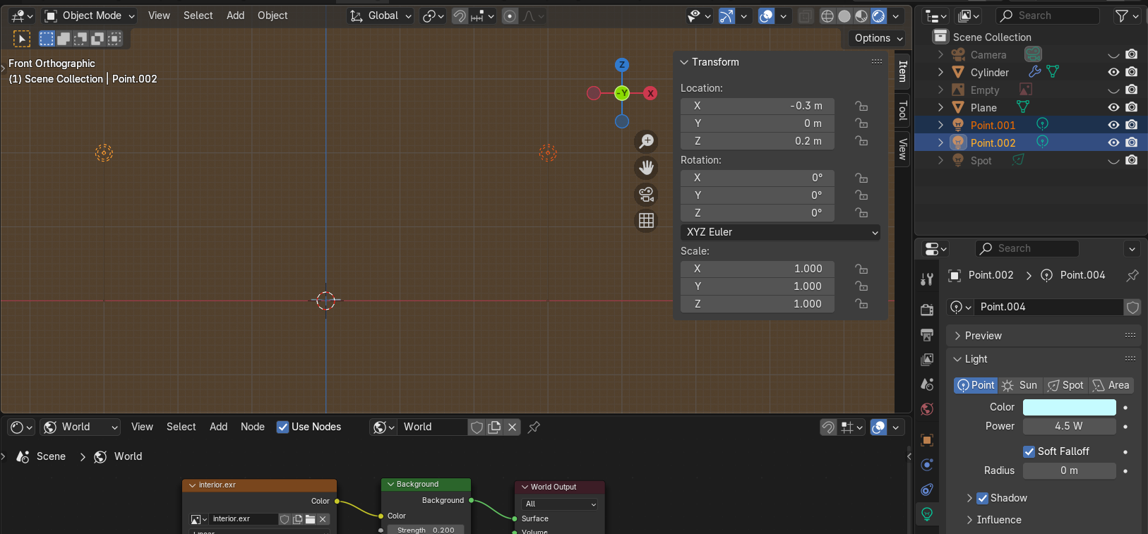Disable the Soft Falloff checkbox
Screen dimensions: 1148x534
click(1029, 451)
